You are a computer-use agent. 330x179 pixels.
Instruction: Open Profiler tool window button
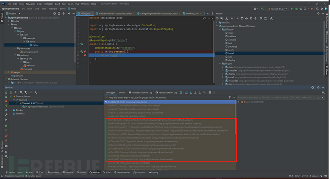coord(81,172)
